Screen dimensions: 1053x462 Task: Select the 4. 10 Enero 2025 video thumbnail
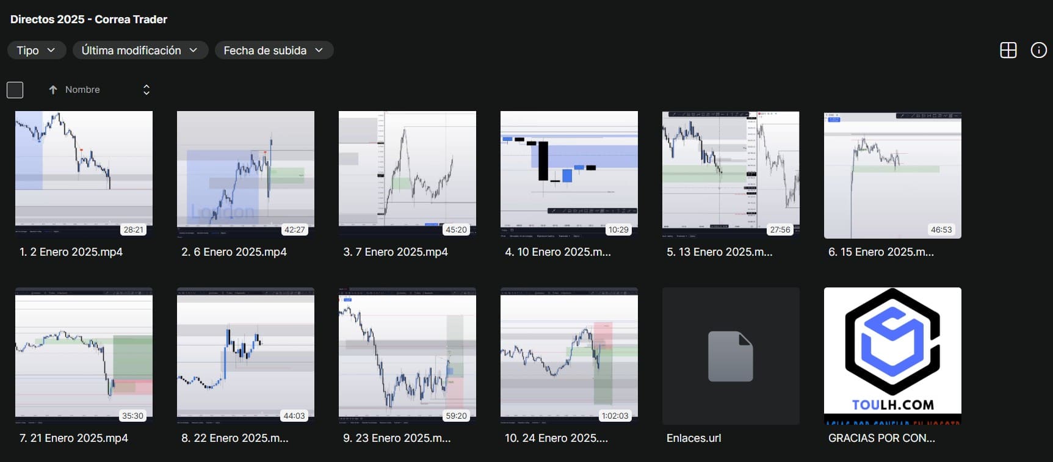point(569,171)
